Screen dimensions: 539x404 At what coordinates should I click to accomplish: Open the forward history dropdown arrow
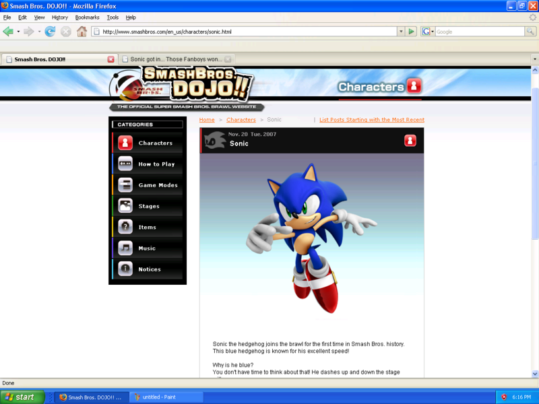[39, 32]
